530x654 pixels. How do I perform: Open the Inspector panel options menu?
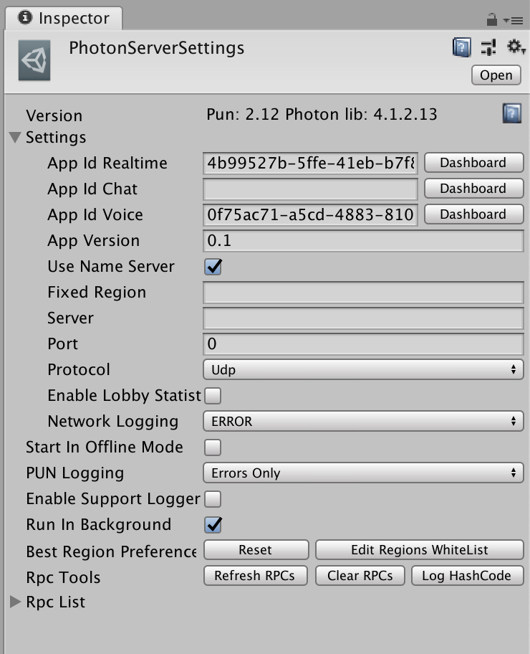point(513,20)
